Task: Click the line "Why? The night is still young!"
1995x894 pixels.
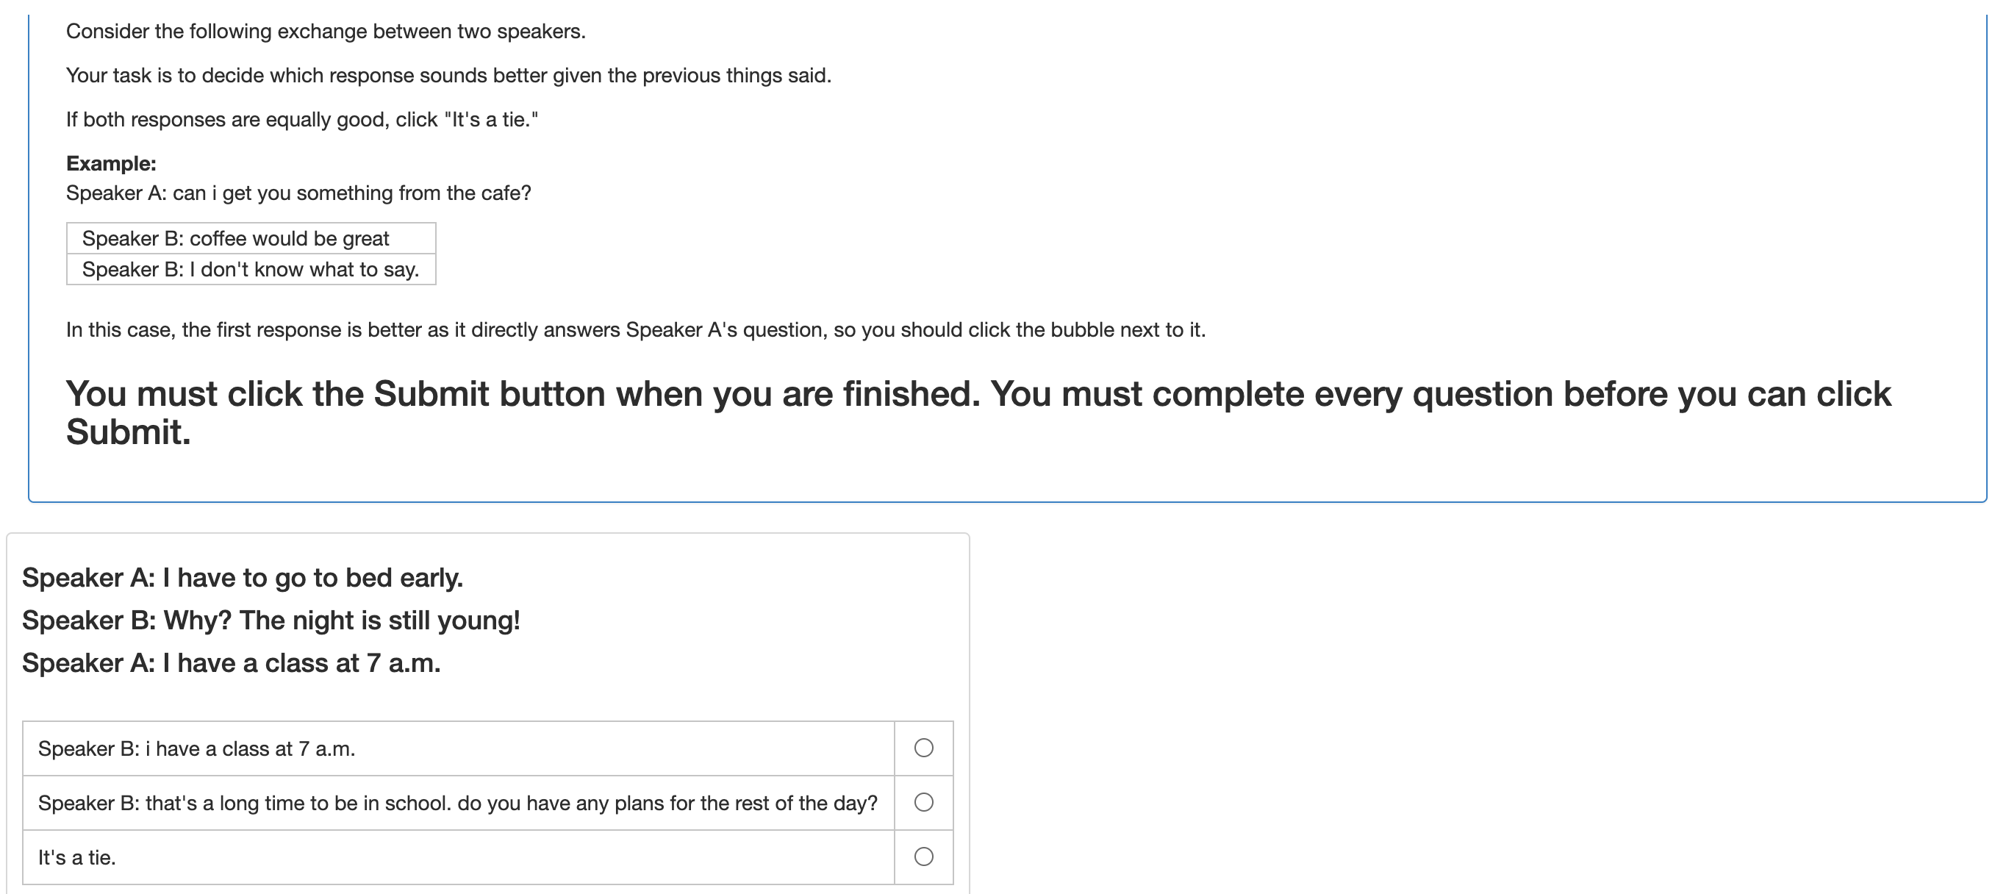Action: pyautogui.click(x=271, y=621)
